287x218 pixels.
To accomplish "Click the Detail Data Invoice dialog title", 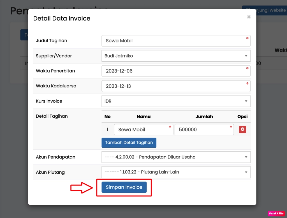I will [x=62, y=18].
